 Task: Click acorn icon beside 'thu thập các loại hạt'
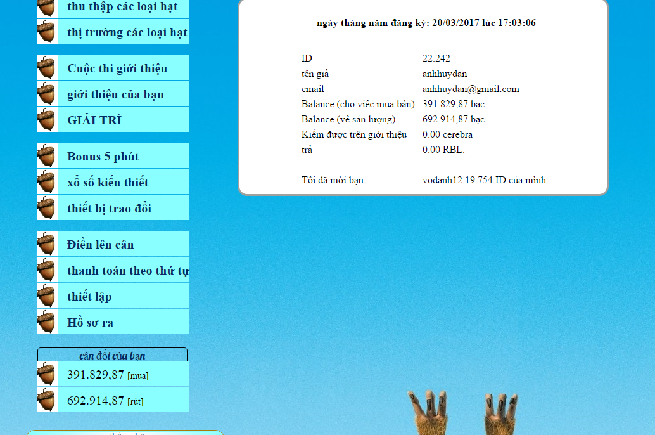pos(46,8)
